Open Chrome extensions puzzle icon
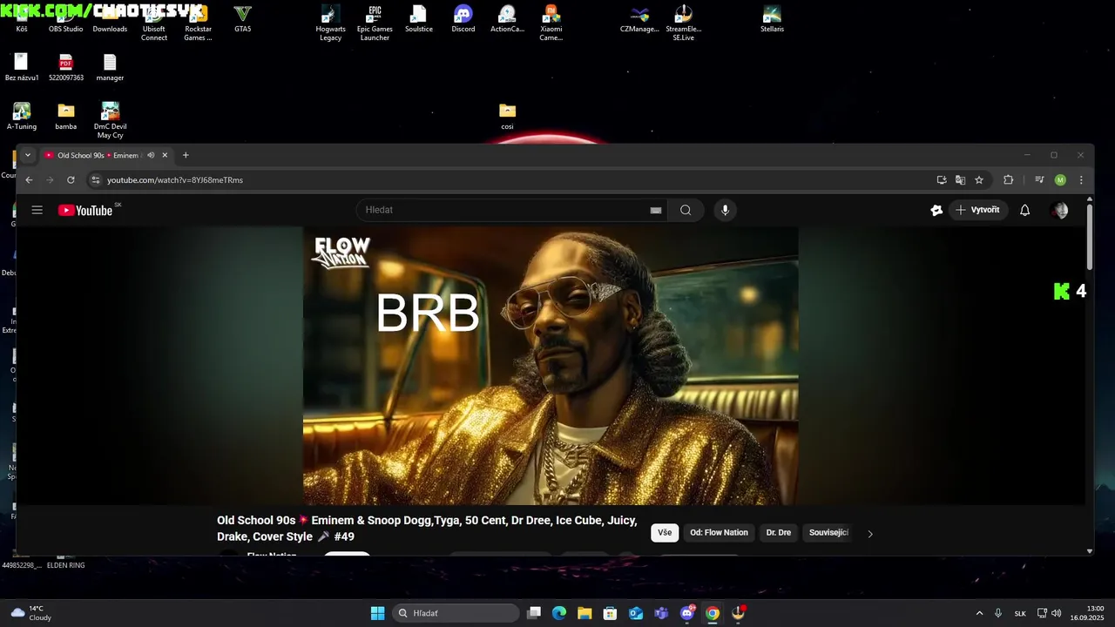The width and height of the screenshot is (1115, 627). click(1009, 180)
